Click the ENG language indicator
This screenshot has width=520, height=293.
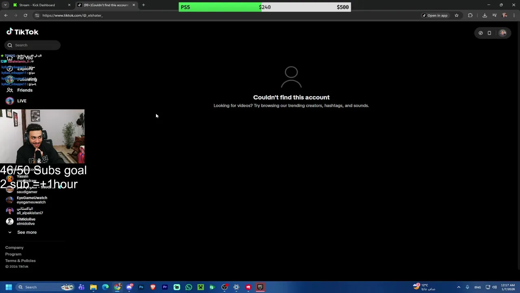478,287
